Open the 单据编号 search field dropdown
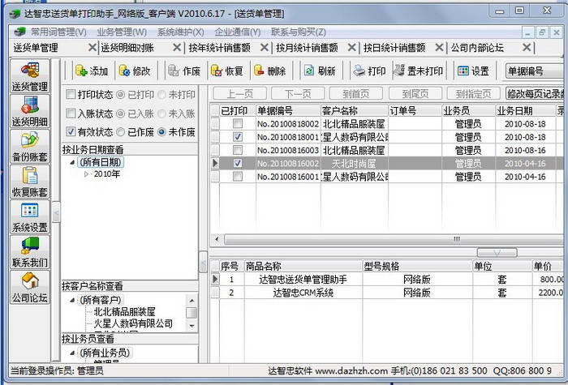This screenshot has width=568, height=385. tap(534, 71)
